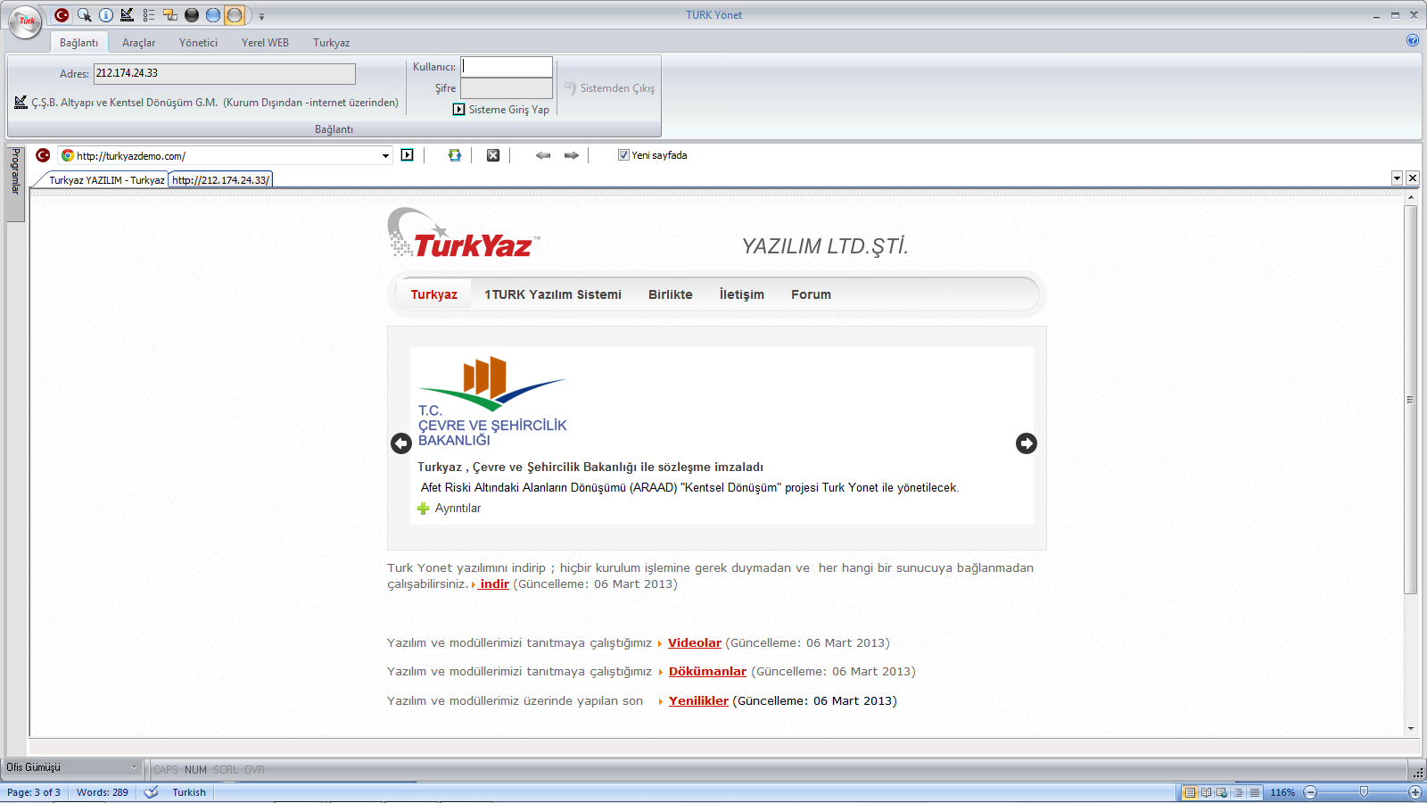
Task: Open the Turkyaz ribbon tab
Action: [331, 43]
